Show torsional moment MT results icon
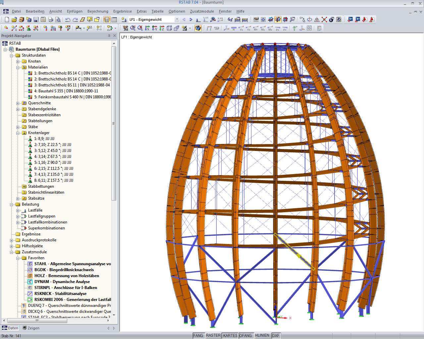The image size is (424, 339). click(x=256, y=28)
